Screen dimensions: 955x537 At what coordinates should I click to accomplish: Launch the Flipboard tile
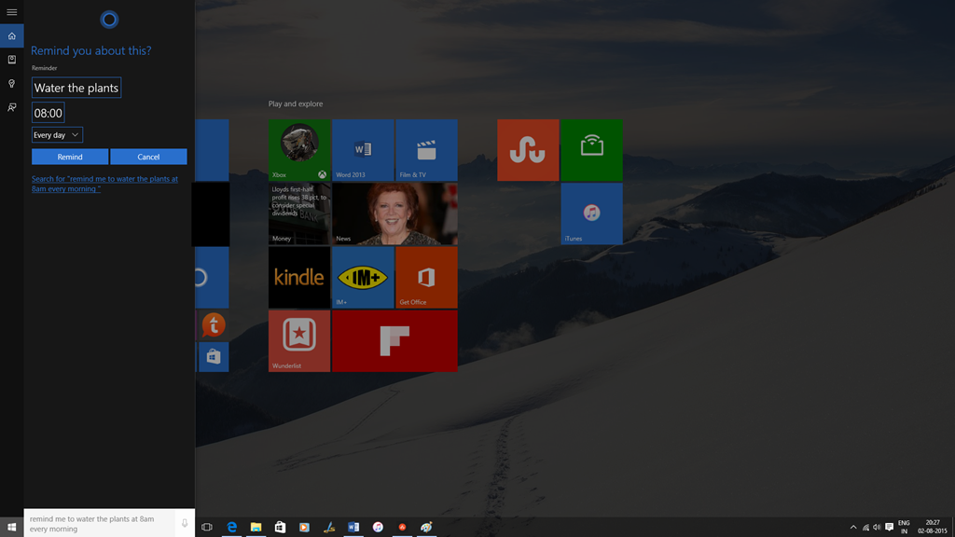tap(394, 341)
